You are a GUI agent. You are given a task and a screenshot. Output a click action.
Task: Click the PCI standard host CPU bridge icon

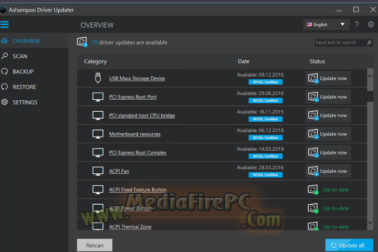tap(98, 115)
